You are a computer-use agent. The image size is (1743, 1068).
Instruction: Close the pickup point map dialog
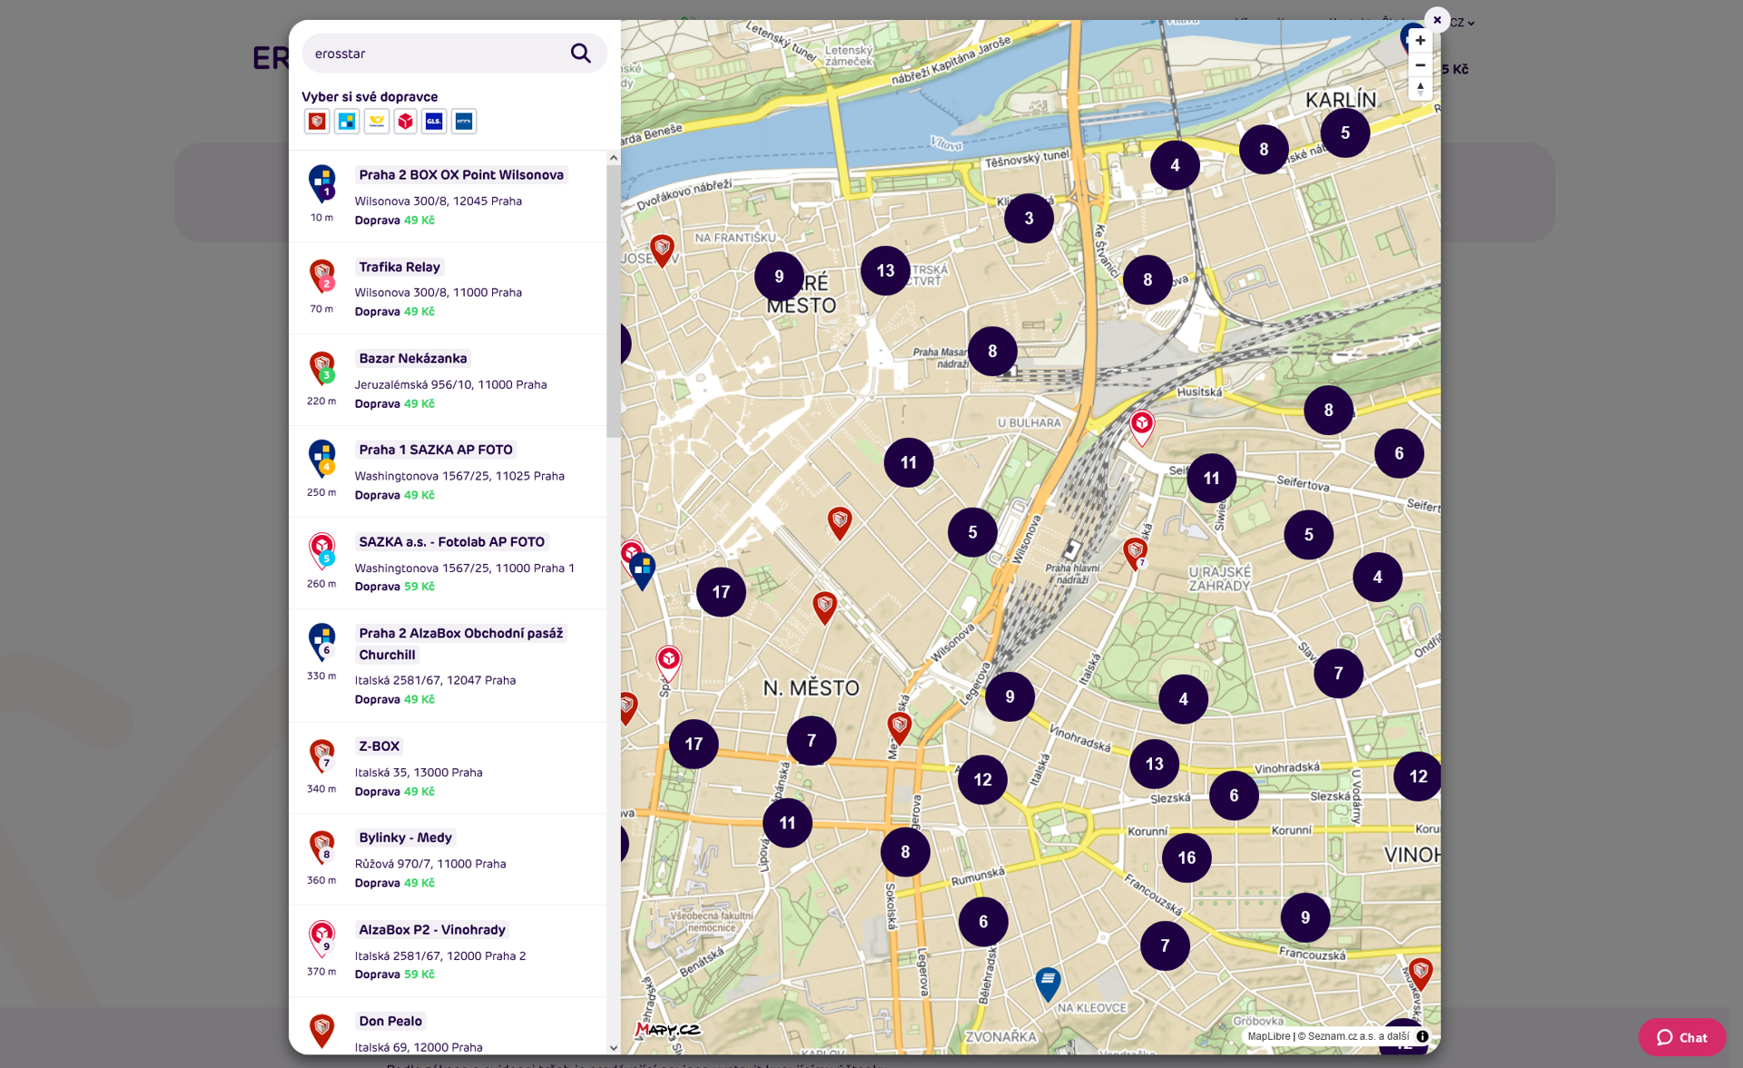point(1437,20)
